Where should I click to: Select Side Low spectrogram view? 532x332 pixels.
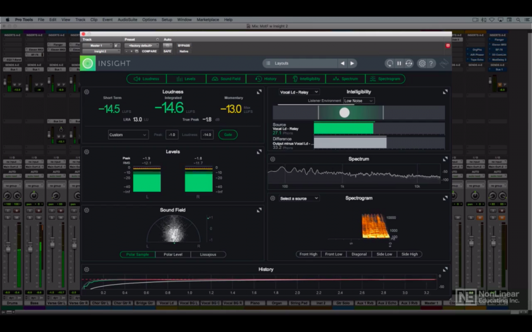tap(385, 254)
